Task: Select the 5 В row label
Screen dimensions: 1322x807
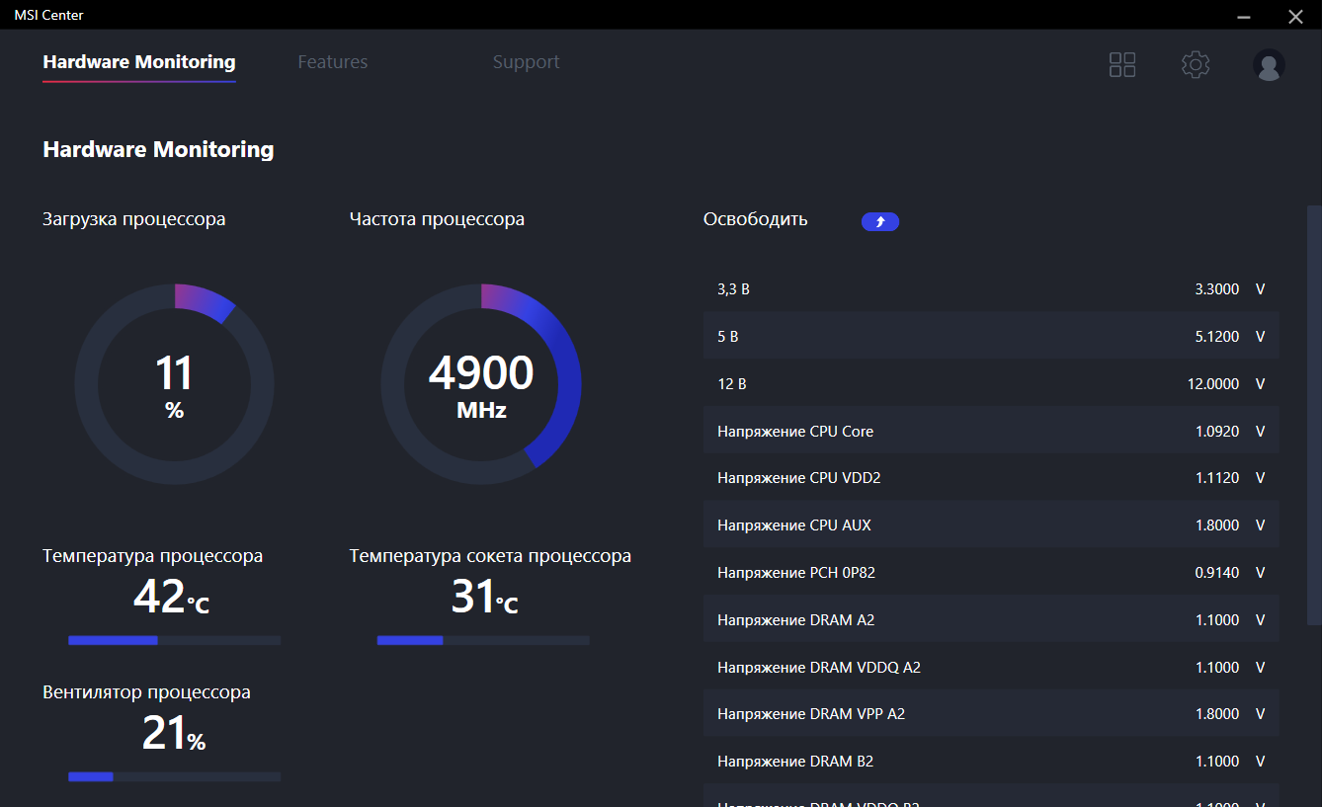Action: (x=728, y=337)
